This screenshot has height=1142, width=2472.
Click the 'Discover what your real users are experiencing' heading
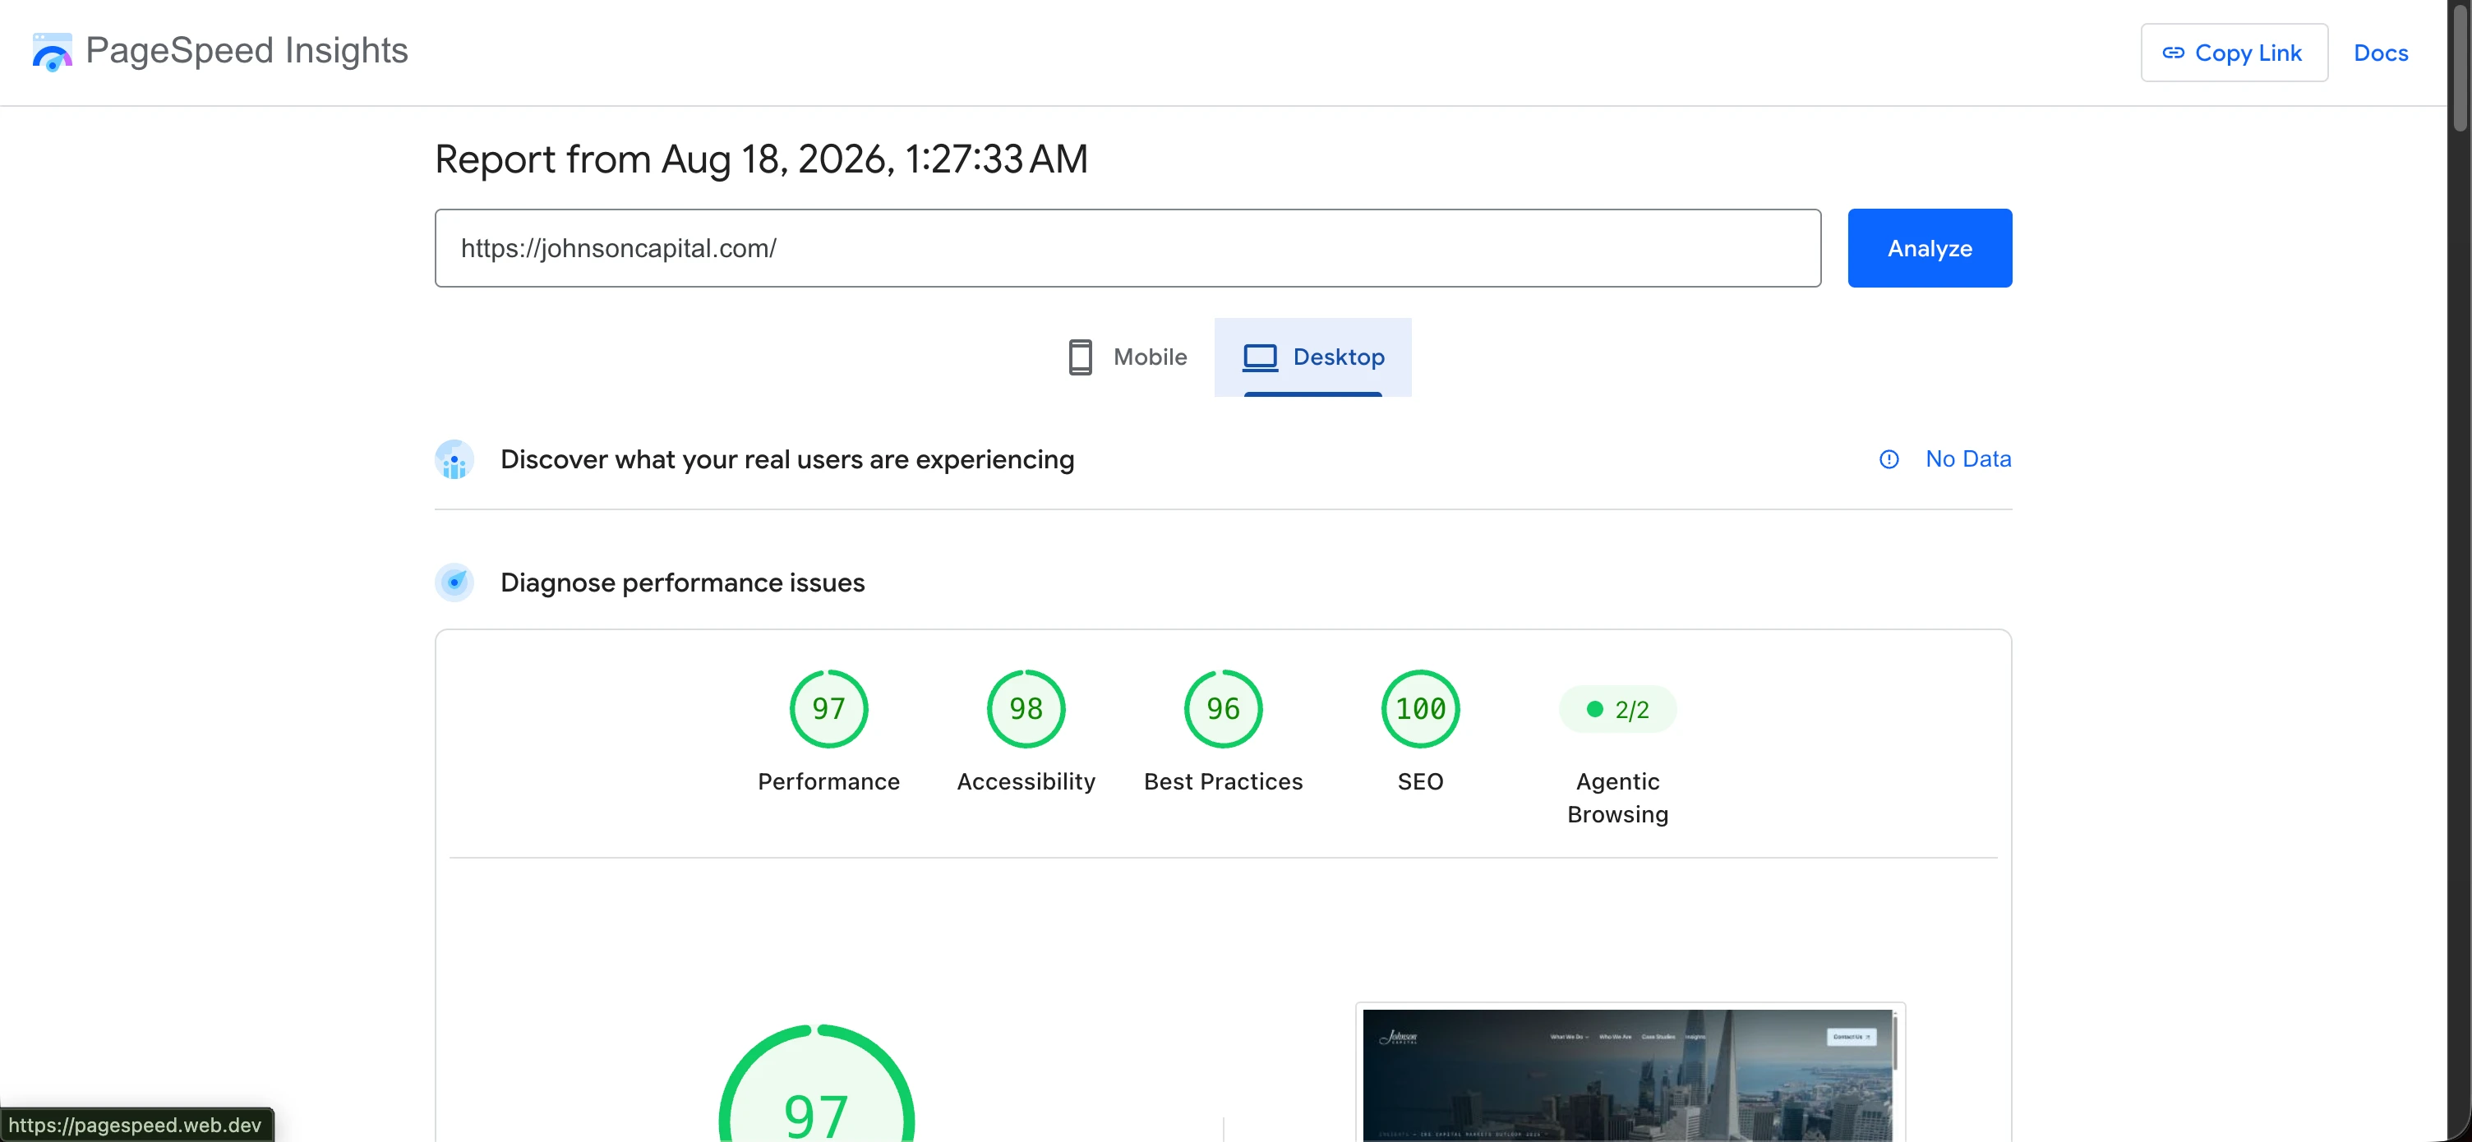(x=787, y=460)
